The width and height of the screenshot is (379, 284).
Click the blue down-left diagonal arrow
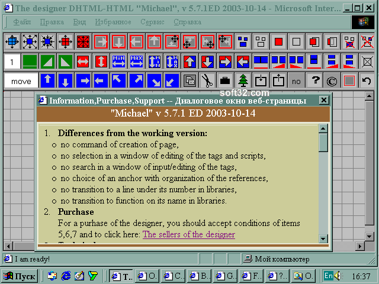pyautogui.click(x=172, y=80)
